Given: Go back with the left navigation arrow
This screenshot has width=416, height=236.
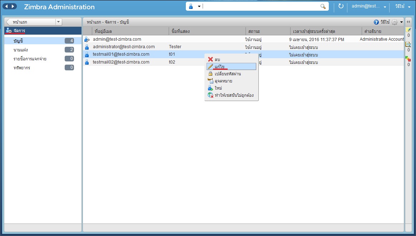Looking at the screenshot, I should click(x=7, y=6).
